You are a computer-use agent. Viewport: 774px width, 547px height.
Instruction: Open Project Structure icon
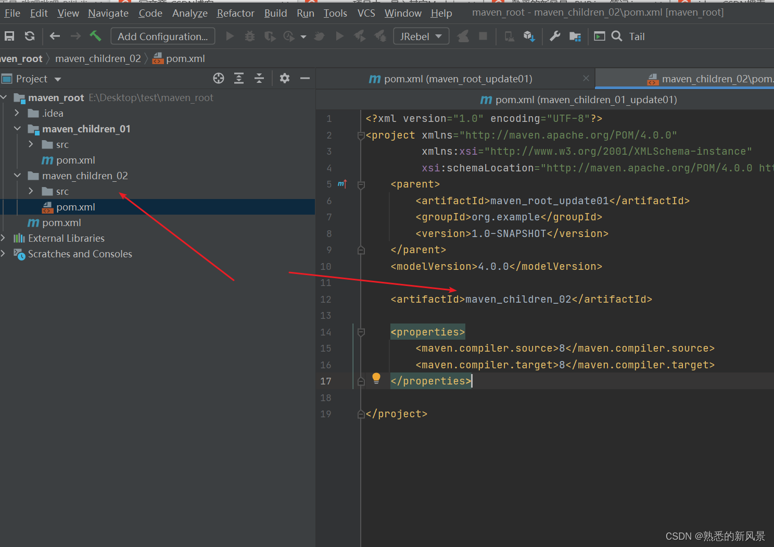[x=575, y=36]
